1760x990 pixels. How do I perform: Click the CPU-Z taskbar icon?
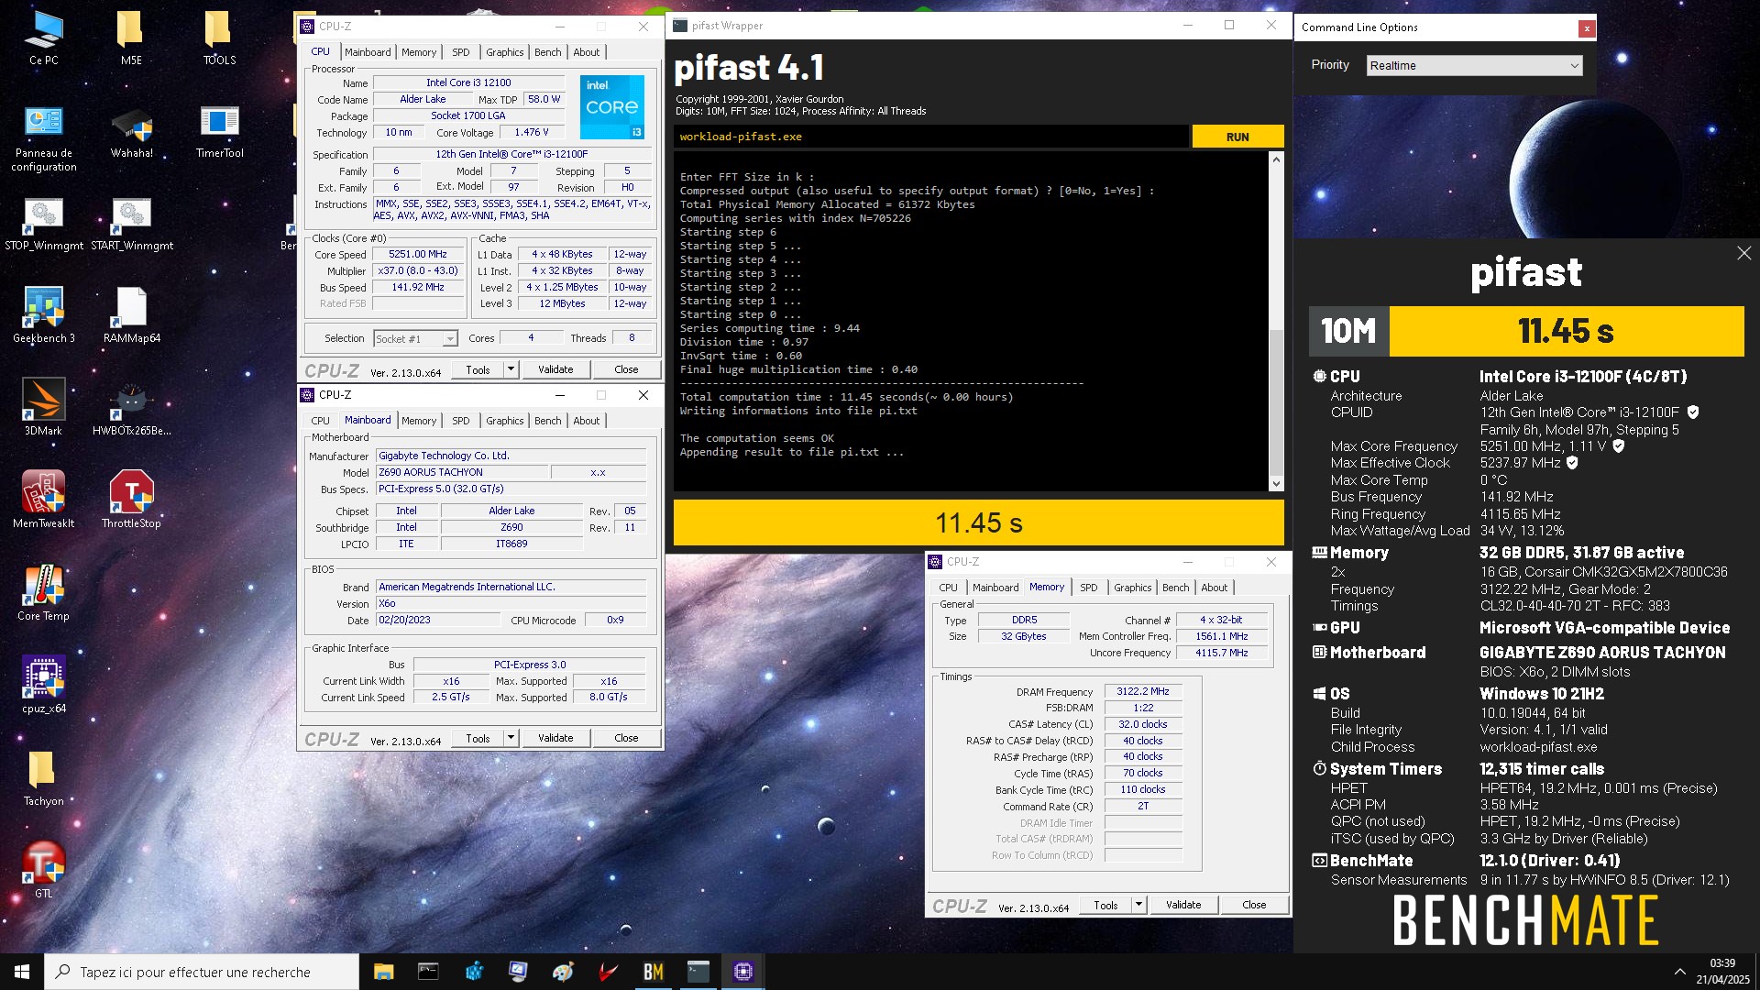(x=743, y=972)
